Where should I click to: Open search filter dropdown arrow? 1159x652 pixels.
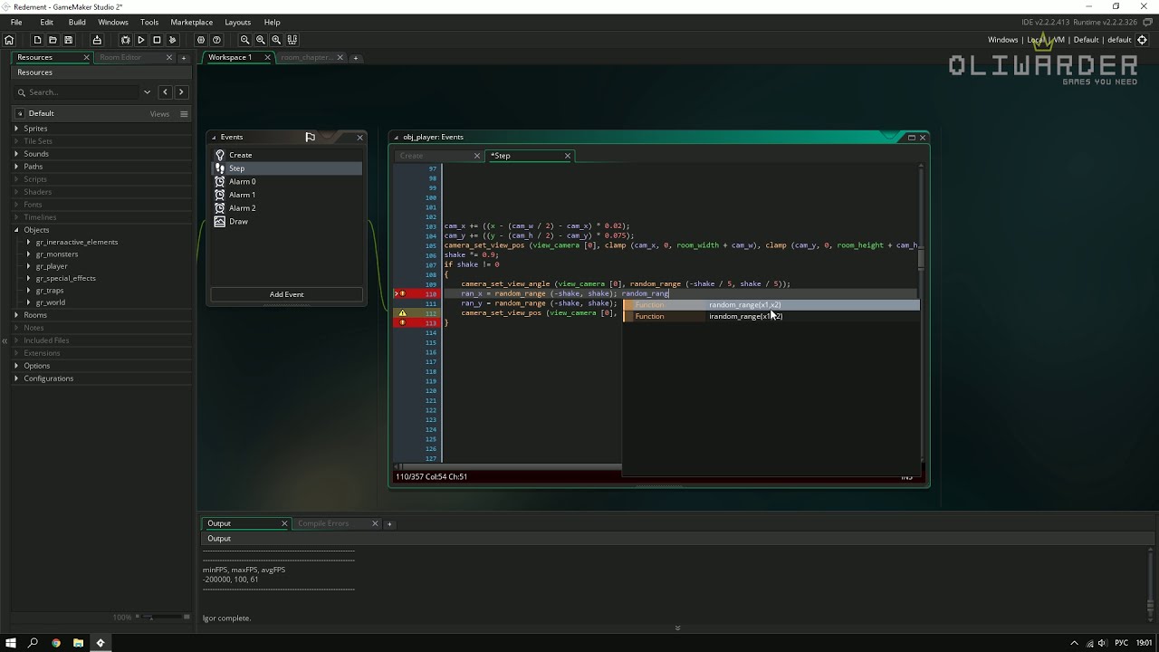[147, 92]
